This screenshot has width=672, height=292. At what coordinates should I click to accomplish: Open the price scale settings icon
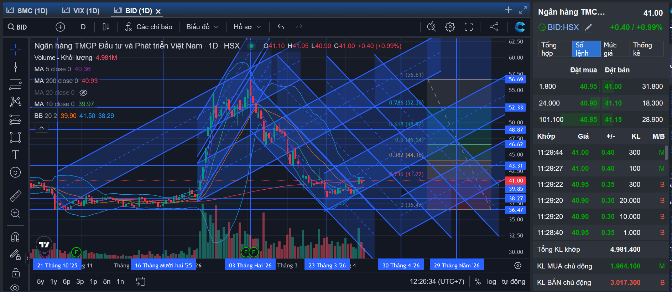[518, 266]
